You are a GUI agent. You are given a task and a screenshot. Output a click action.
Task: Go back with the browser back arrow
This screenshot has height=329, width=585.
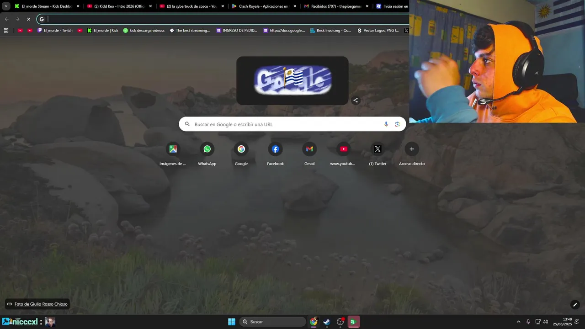(6, 19)
